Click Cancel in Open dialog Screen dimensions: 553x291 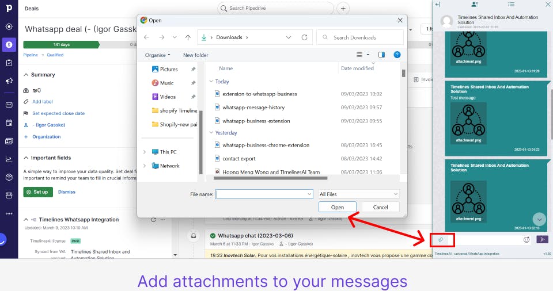coord(381,207)
